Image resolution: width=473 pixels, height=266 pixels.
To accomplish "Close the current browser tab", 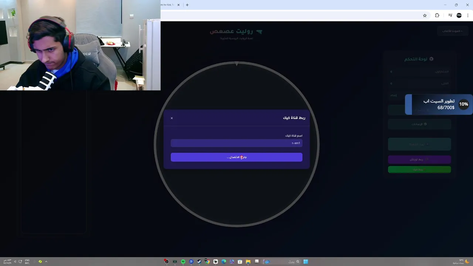I will [178, 5].
